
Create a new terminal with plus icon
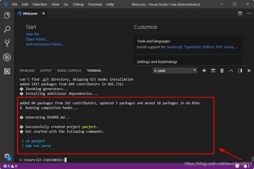point(204,70)
